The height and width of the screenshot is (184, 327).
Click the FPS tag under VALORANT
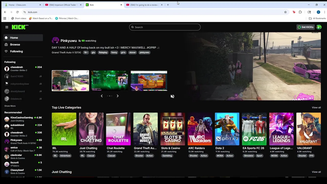311,156
